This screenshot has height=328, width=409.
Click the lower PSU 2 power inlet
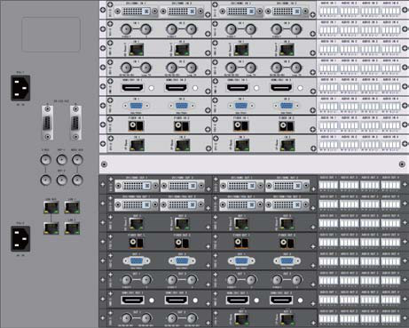coord(20,239)
